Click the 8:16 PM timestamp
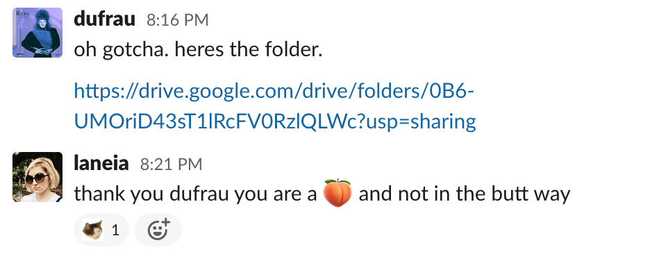Screen dimensions: 666x270 (178, 20)
